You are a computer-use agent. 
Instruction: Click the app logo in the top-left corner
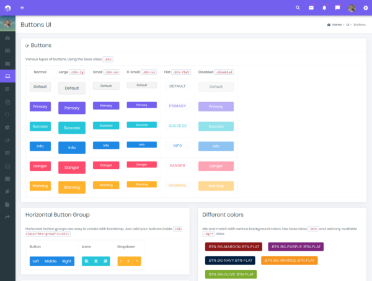(x=7, y=8)
